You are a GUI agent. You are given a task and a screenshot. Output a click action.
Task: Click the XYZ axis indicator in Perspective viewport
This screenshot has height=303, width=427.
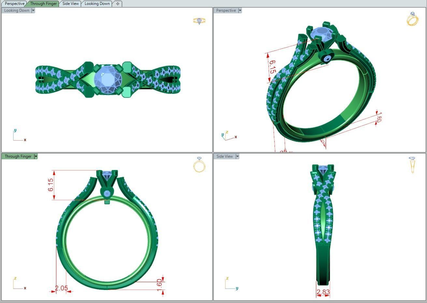click(x=229, y=136)
